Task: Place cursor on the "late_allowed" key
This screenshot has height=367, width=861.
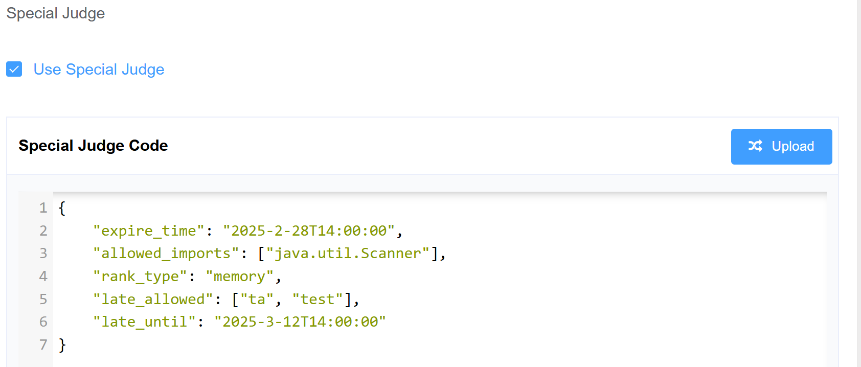Action: click(153, 299)
